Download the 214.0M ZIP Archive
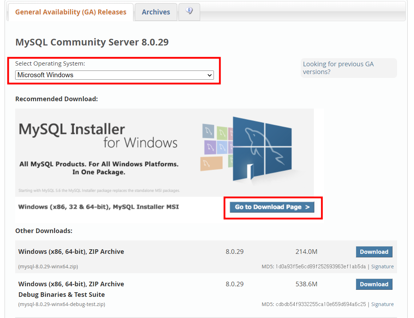This screenshot has width=414, height=318. pyautogui.click(x=374, y=252)
